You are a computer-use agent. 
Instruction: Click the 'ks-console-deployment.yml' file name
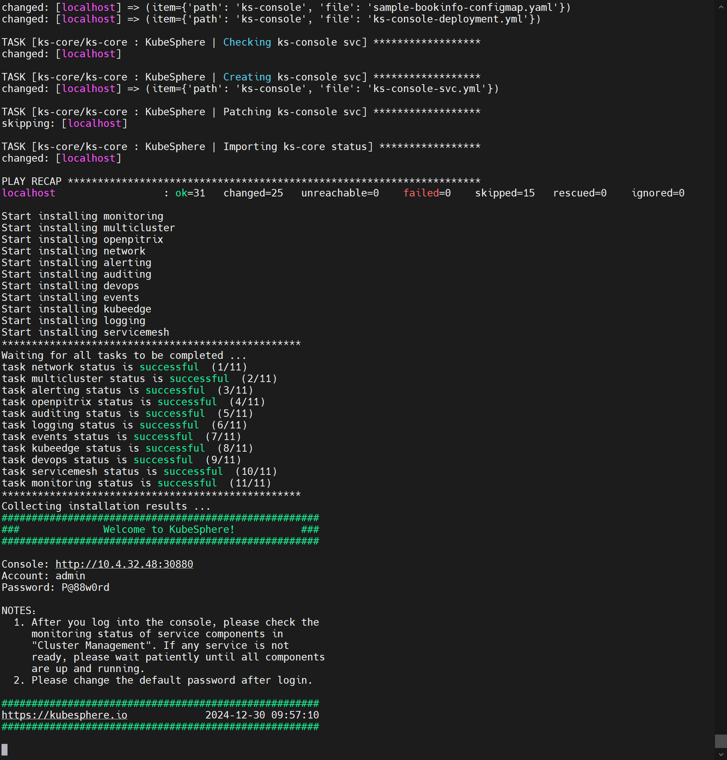(448, 19)
